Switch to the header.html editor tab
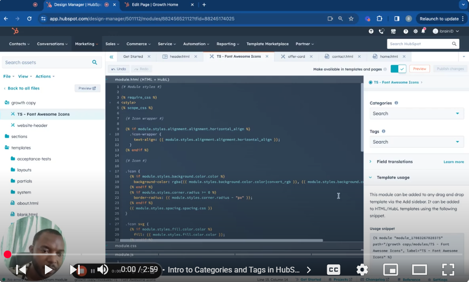Image resolution: width=469 pixels, height=282 pixels. coord(180,56)
